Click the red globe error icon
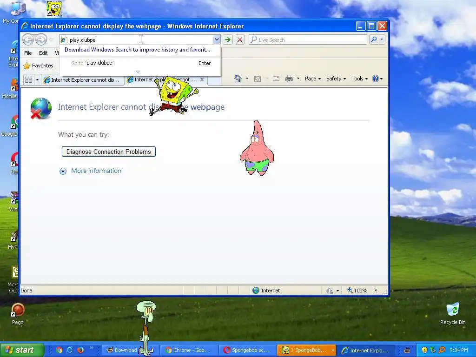476x357 pixels. [x=41, y=108]
